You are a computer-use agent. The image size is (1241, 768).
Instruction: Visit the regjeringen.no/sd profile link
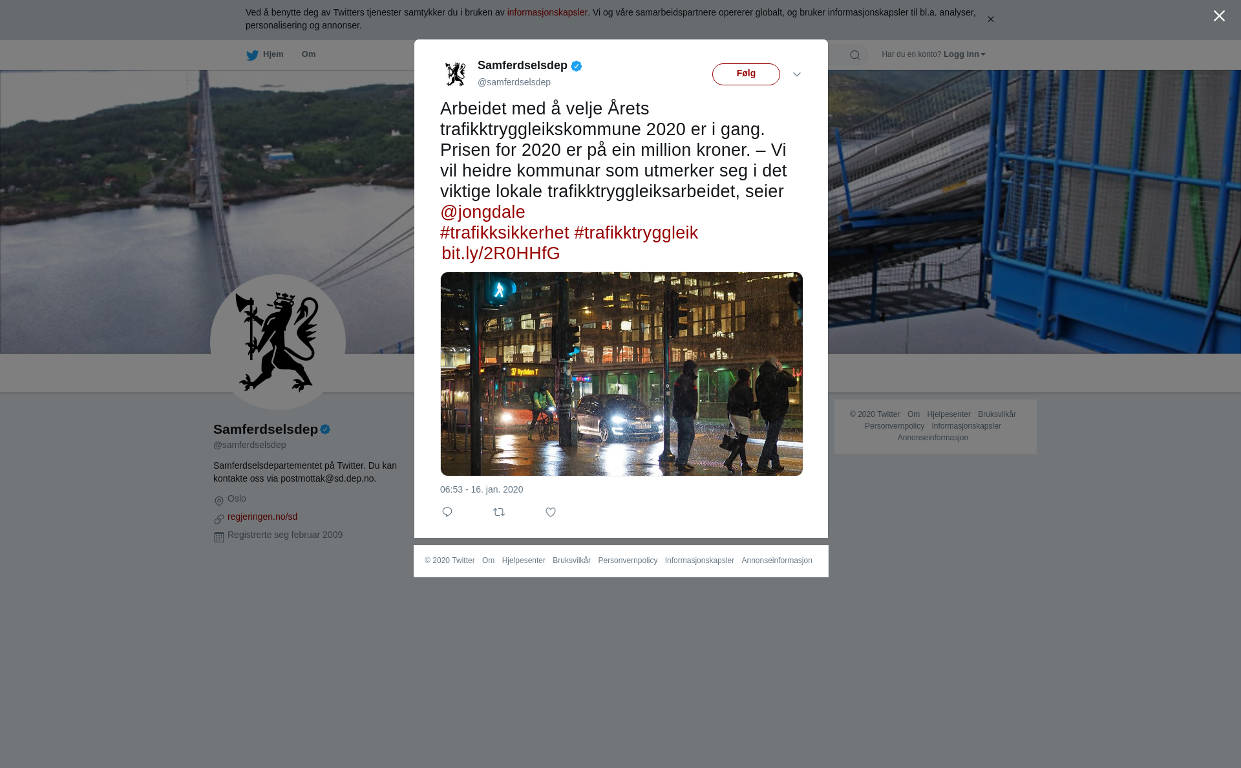click(x=262, y=517)
